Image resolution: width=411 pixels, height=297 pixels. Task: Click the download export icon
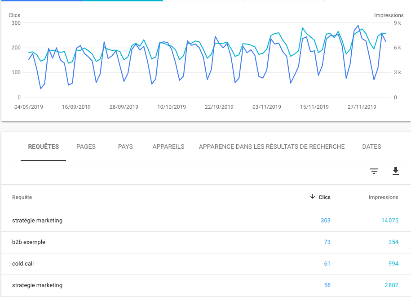tap(396, 171)
